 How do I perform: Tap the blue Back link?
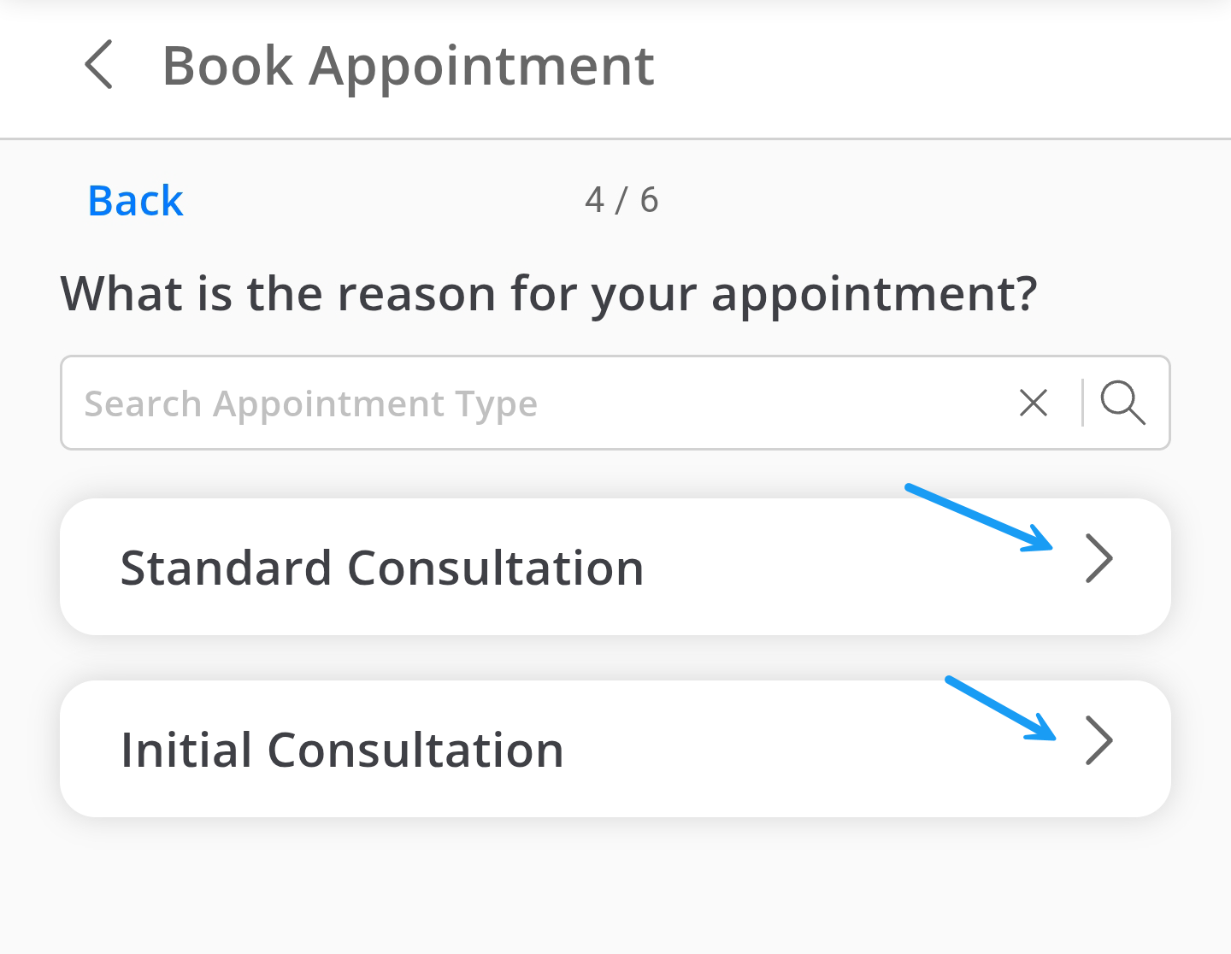tap(135, 201)
